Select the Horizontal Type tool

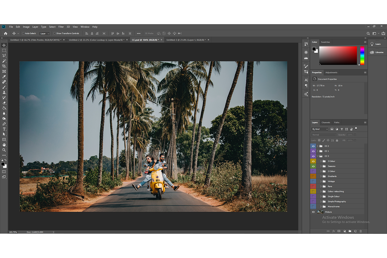[4, 129]
